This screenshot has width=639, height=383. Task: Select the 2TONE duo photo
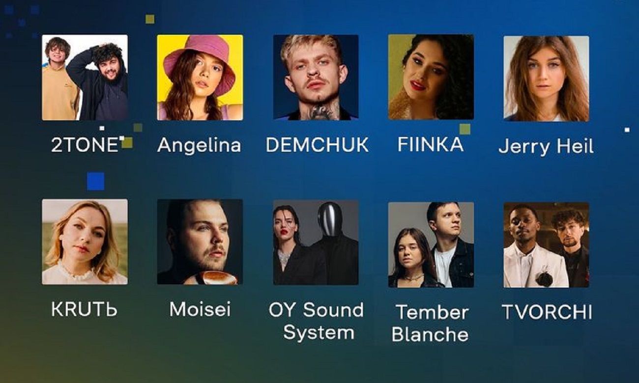click(x=85, y=78)
